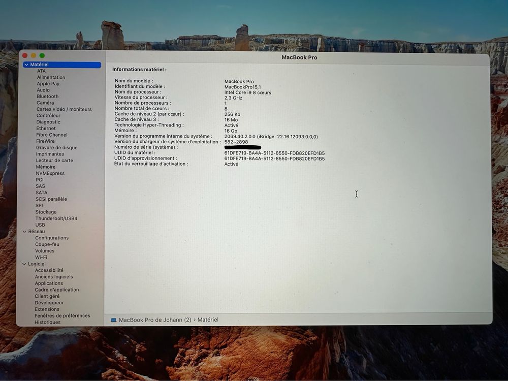Screen dimensions: 508x381
Task: Select Apple Pay in the sidebar
Action: 48,84
